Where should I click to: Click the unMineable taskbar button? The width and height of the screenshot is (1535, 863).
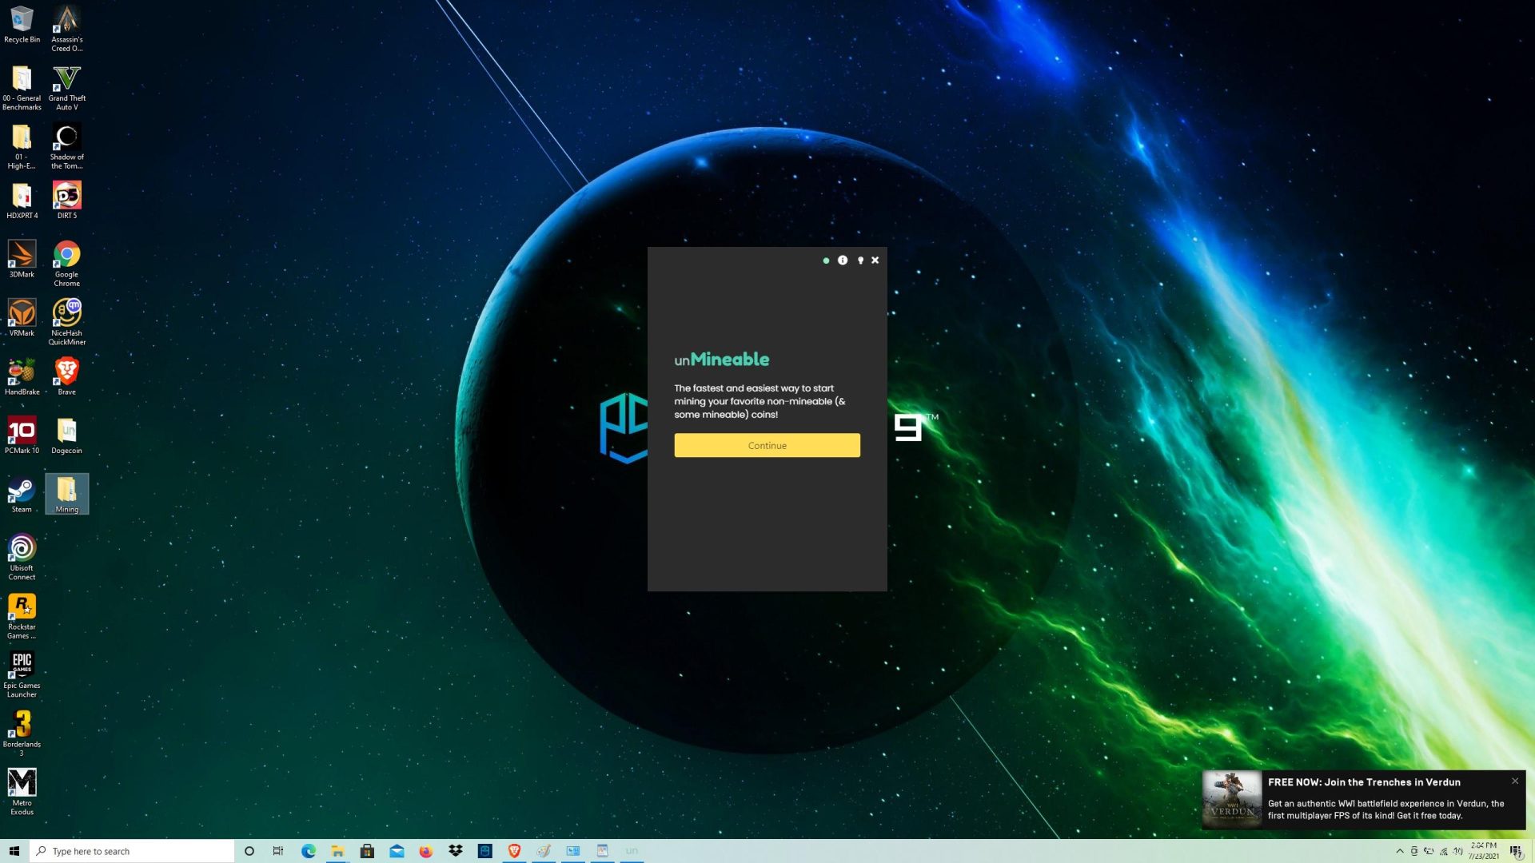632,851
